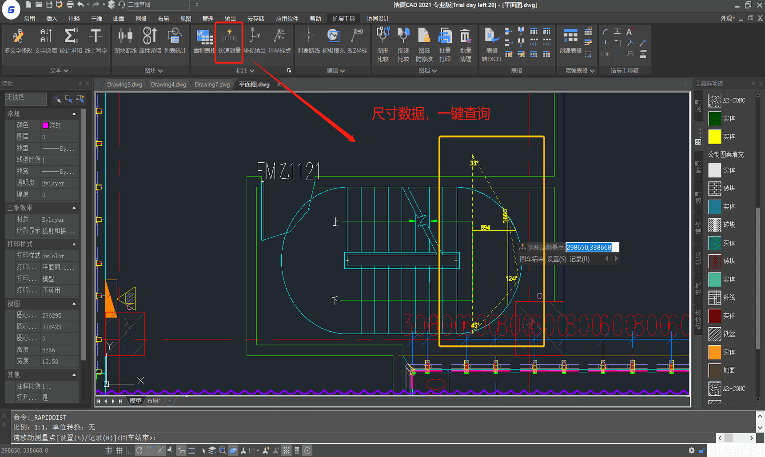Toggle object snap tracking in status bar
Screen dimensions: 765x457
pyautogui.click(x=160, y=450)
